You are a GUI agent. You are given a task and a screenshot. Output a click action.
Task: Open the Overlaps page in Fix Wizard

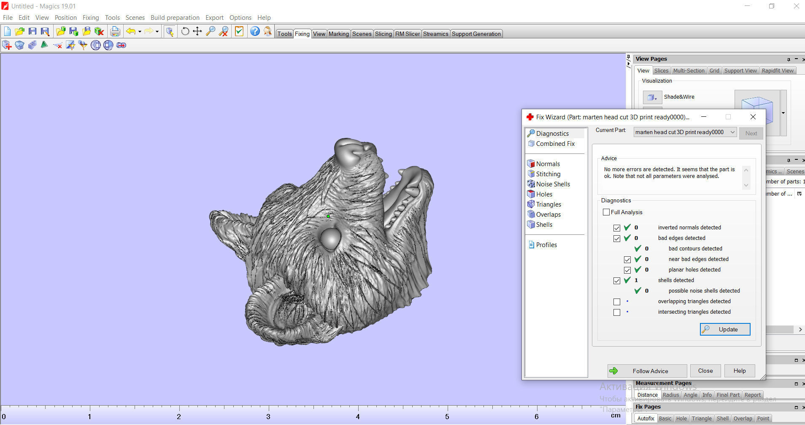pos(548,214)
